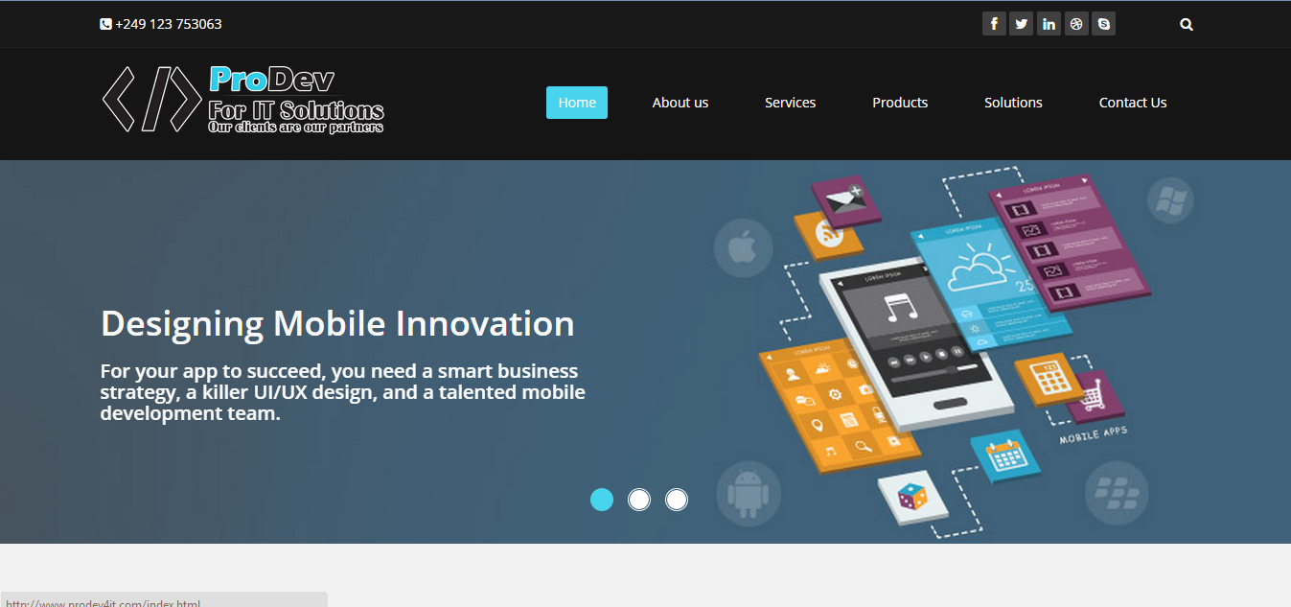
Task: Go to the Home menu item
Action: 577,103
